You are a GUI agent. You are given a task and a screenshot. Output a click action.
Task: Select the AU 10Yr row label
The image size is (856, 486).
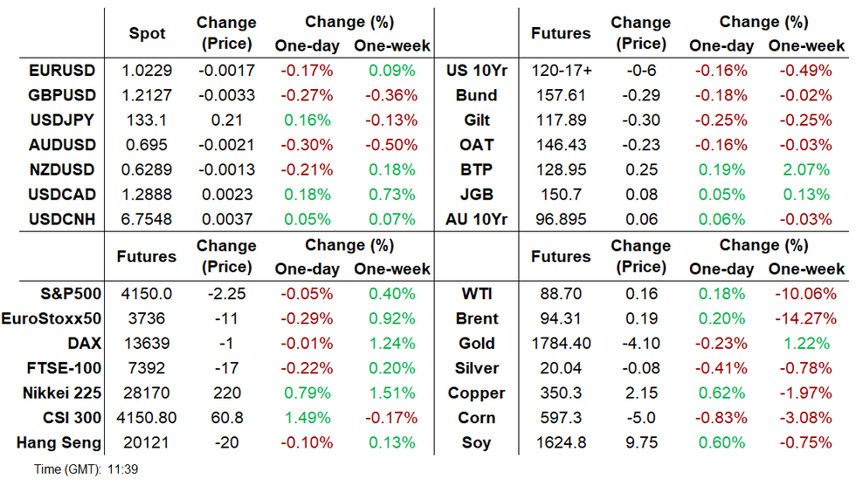tap(476, 219)
